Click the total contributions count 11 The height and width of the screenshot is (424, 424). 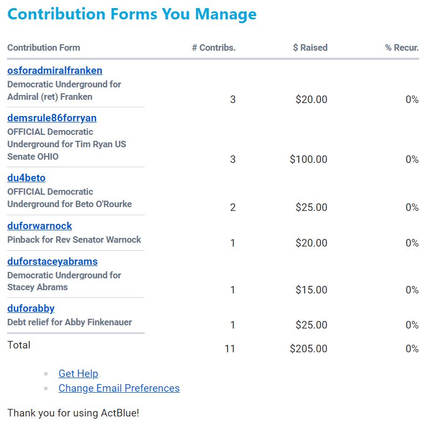point(230,348)
